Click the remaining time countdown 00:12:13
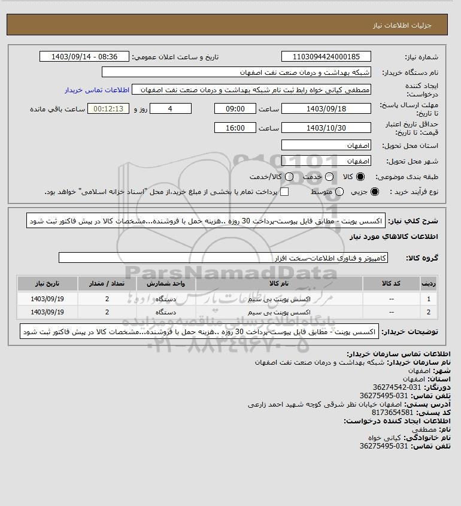Image resolution: width=461 pixels, height=506 pixels. click(108, 109)
